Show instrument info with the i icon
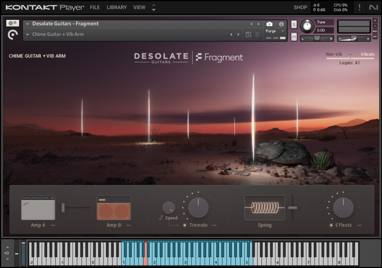The width and height of the screenshot is (382, 268). click(281, 24)
